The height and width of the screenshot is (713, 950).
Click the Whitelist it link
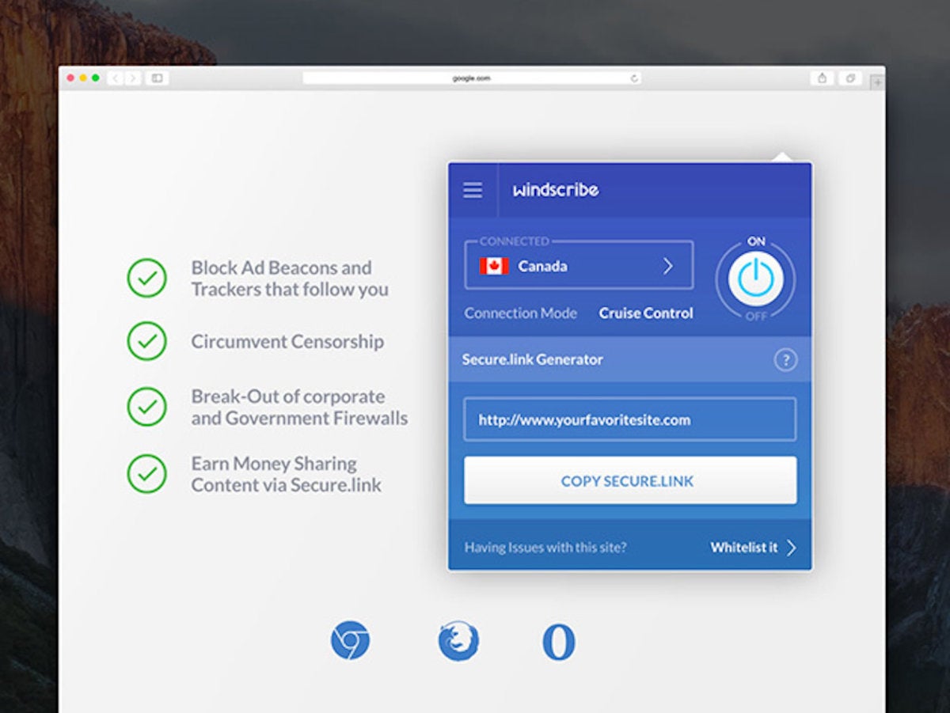(x=744, y=548)
